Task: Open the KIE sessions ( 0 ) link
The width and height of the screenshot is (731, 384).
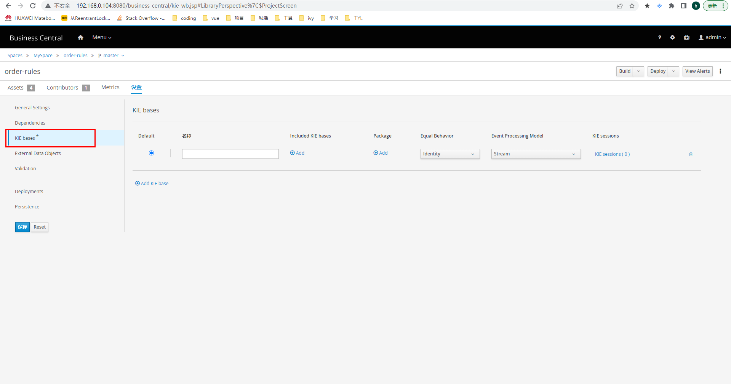Action: pos(612,154)
